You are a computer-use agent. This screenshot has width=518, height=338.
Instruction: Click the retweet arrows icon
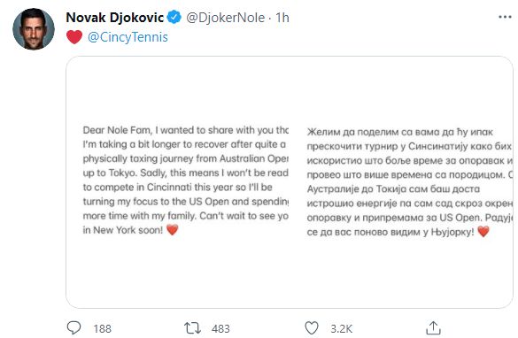[x=192, y=328]
